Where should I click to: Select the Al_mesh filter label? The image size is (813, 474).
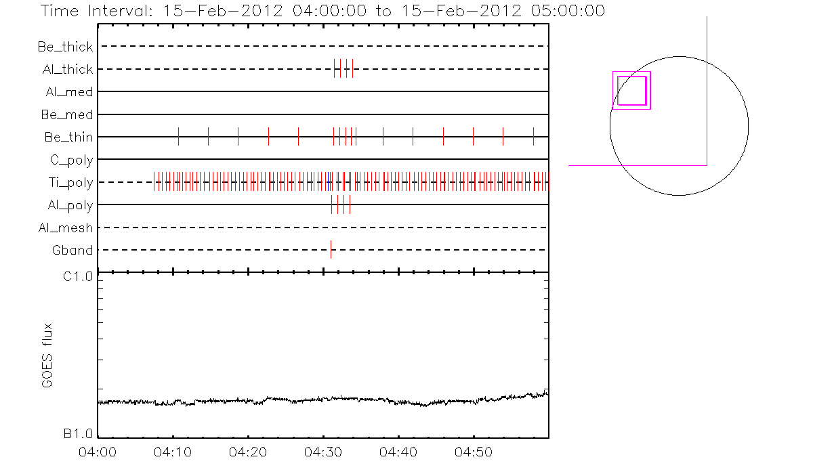66,228
